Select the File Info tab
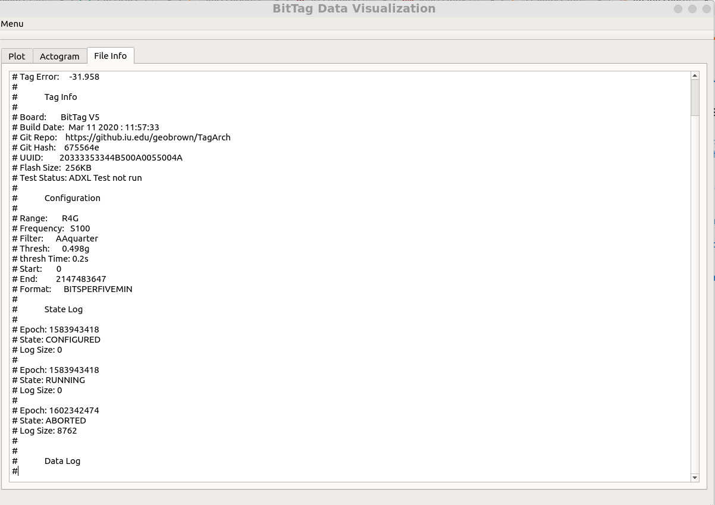This screenshot has height=505, width=715. [x=111, y=55]
